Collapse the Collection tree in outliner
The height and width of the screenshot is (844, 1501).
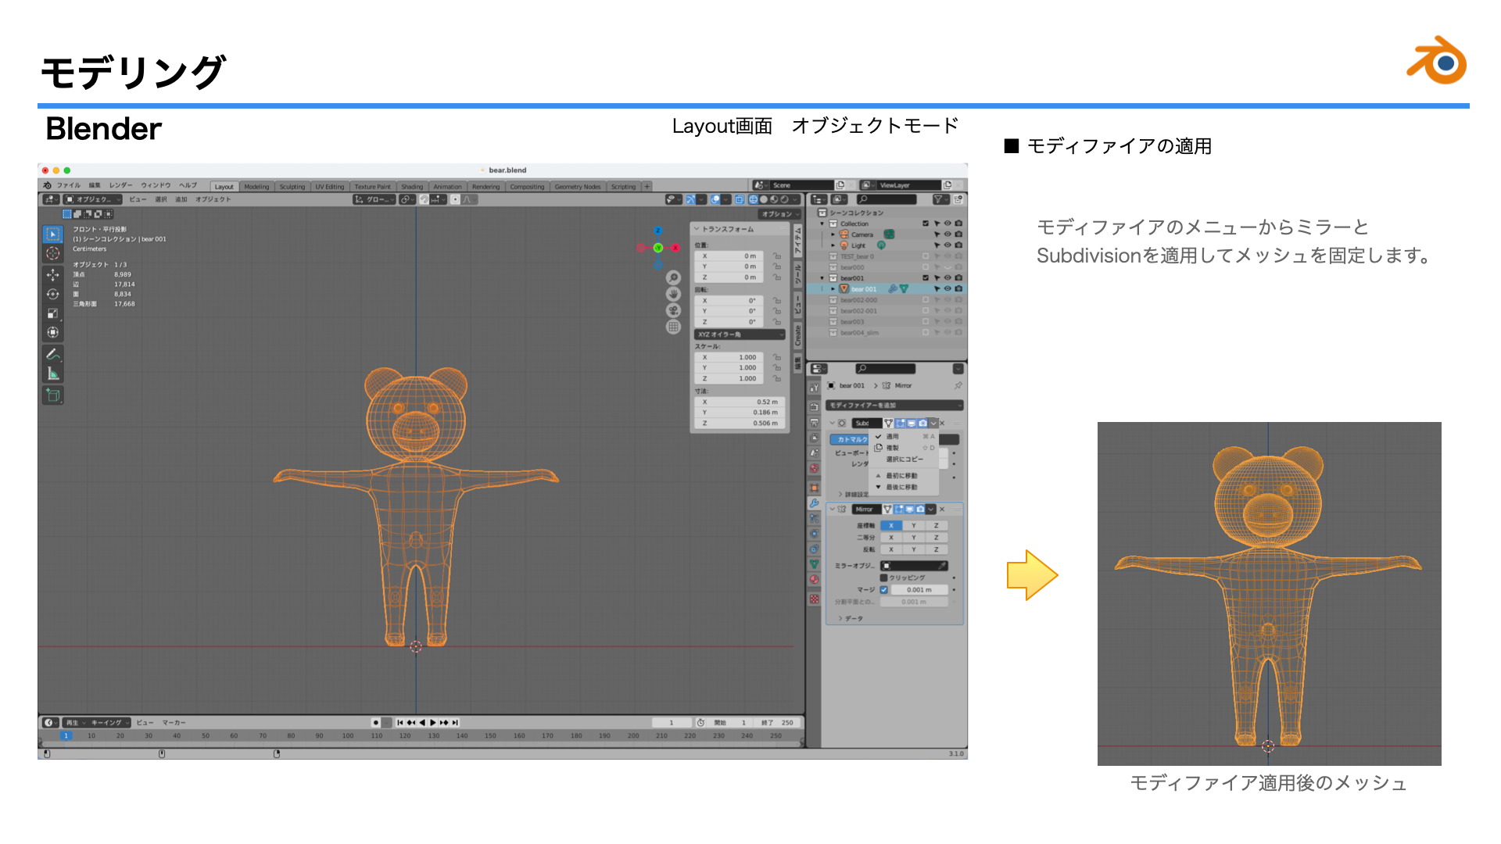tap(822, 224)
